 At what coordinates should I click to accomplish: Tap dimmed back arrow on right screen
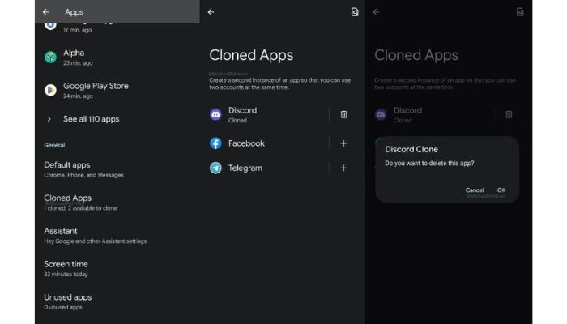point(376,12)
